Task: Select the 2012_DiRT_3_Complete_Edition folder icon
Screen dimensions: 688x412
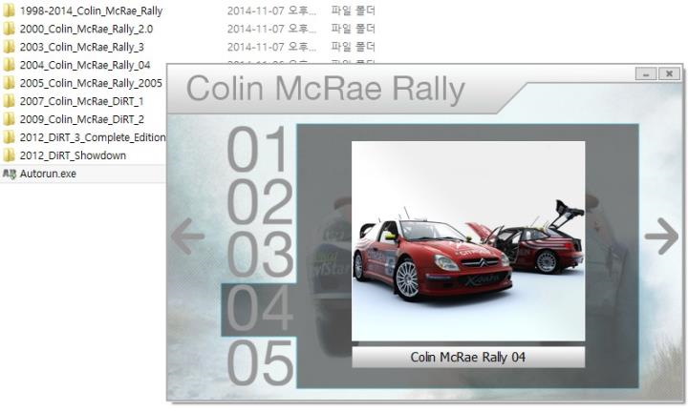Action: pyautogui.click(x=9, y=137)
